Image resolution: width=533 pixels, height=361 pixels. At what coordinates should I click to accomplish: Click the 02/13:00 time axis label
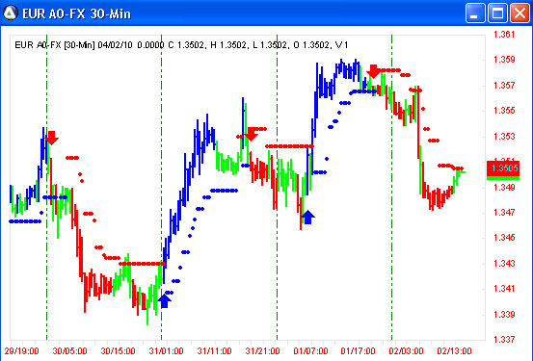point(455,350)
